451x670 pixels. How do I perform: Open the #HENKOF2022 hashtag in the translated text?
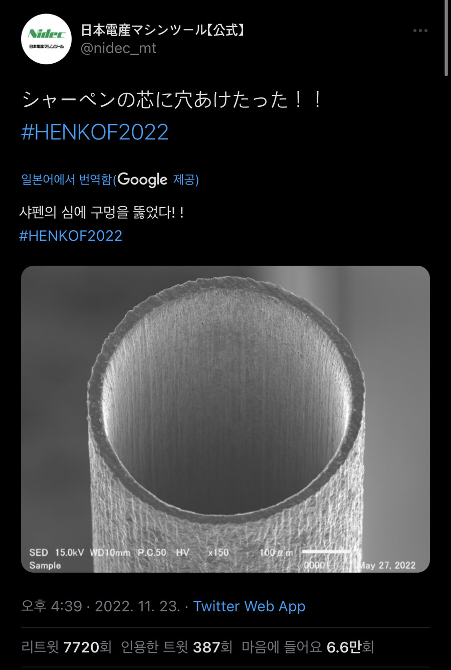coord(71,236)
